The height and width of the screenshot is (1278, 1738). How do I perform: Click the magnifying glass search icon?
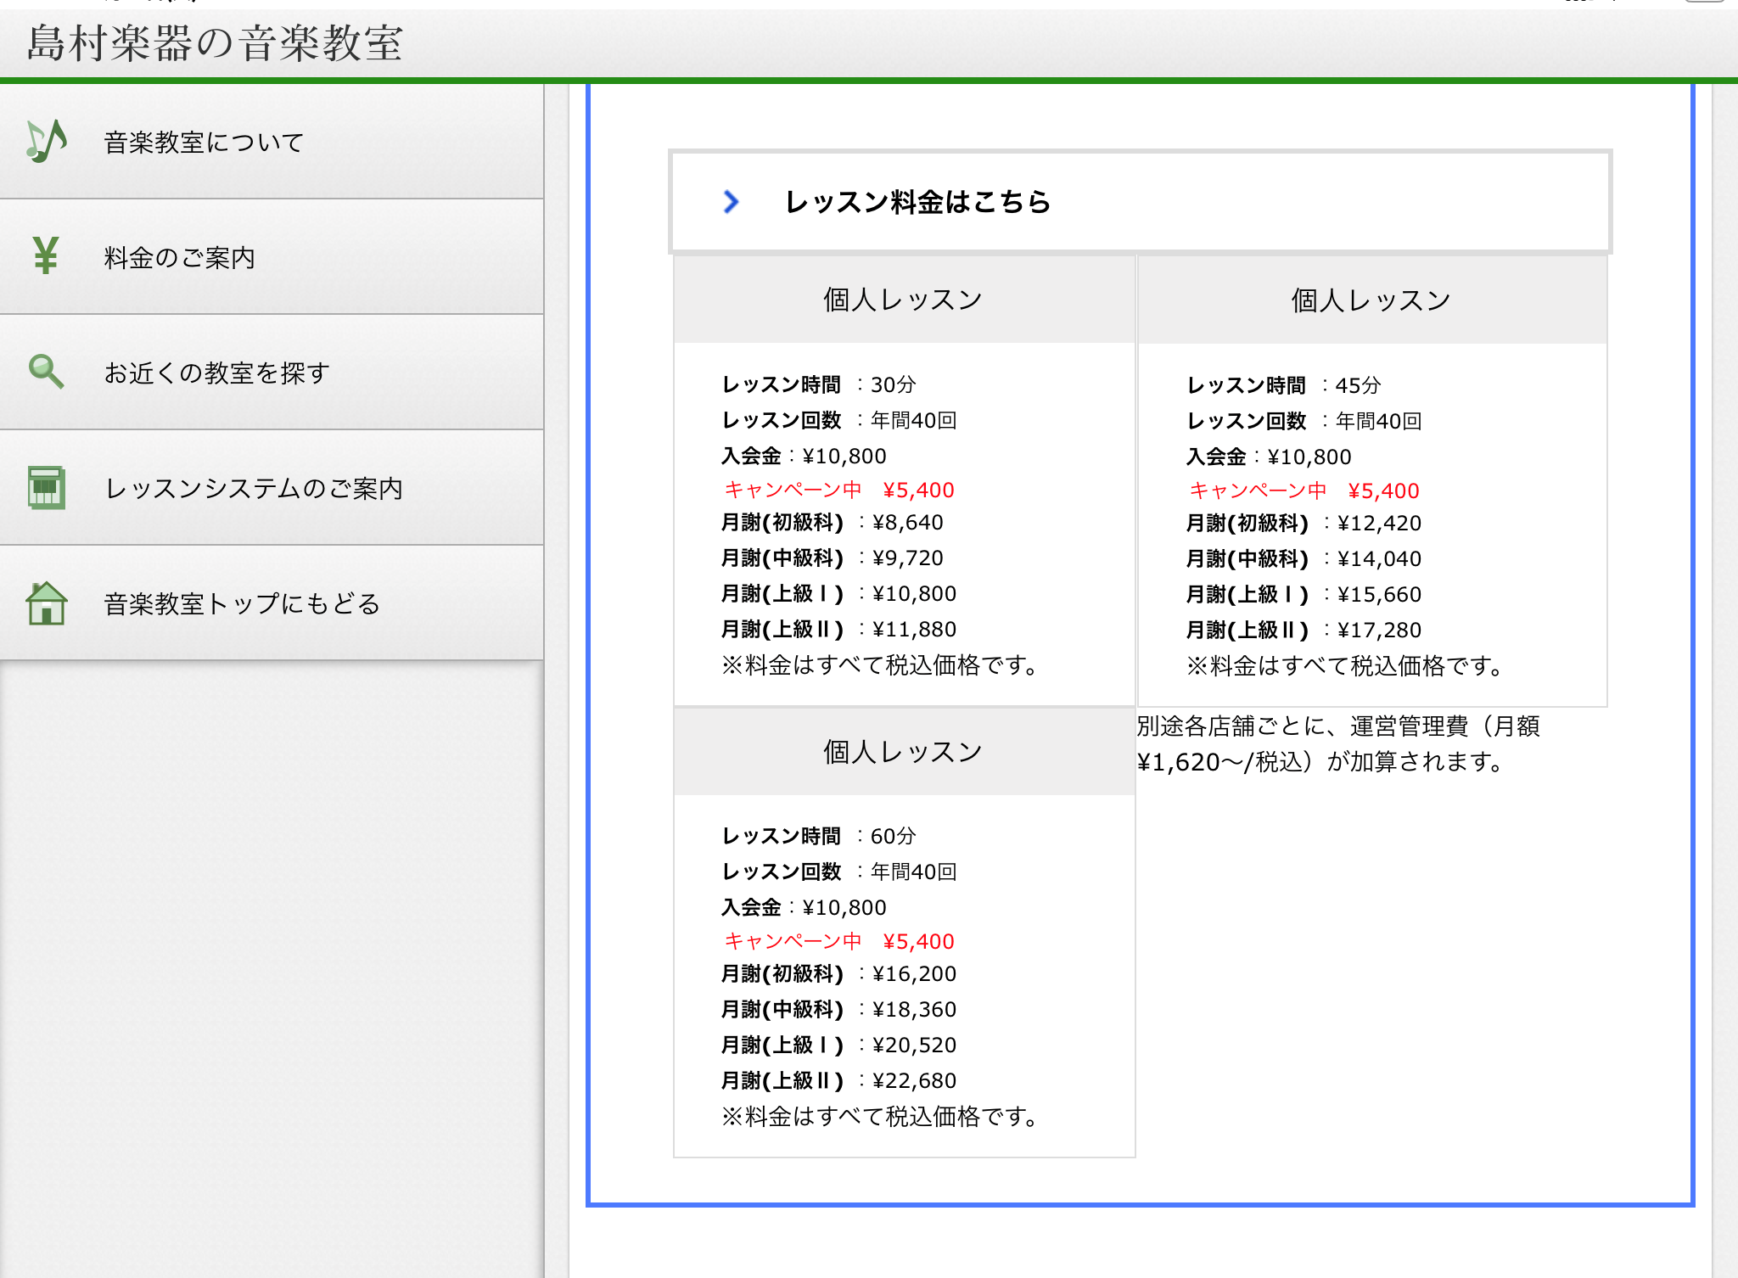coord(46,372)
